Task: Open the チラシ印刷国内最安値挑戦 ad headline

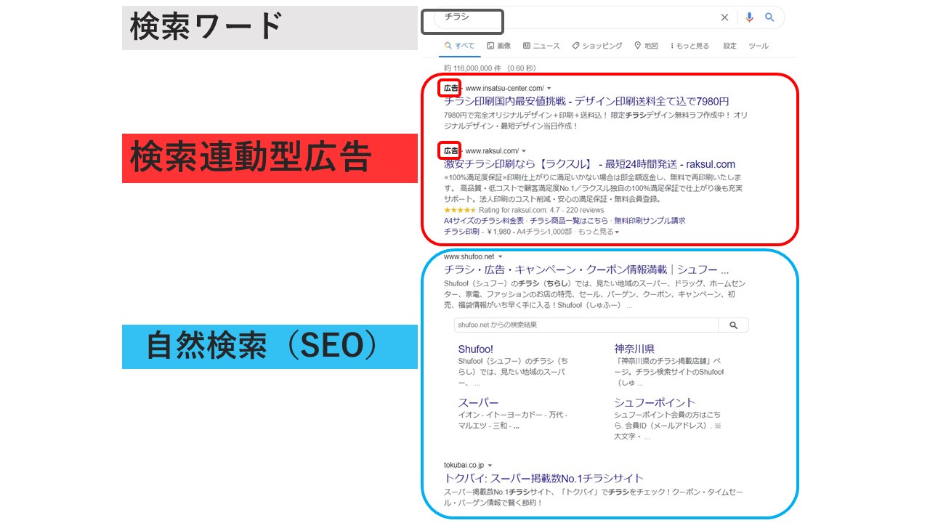Action: click(x=586, y=102)
